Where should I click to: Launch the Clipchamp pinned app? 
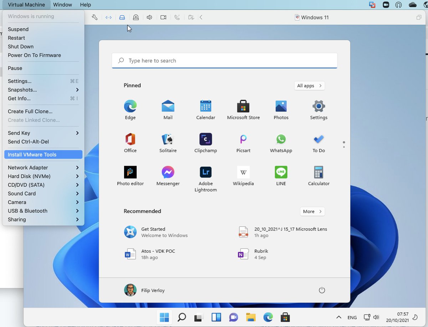coord(206,143)
